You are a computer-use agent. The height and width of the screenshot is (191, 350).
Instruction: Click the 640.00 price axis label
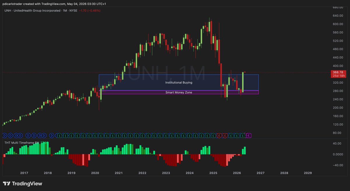click(338, 16)
